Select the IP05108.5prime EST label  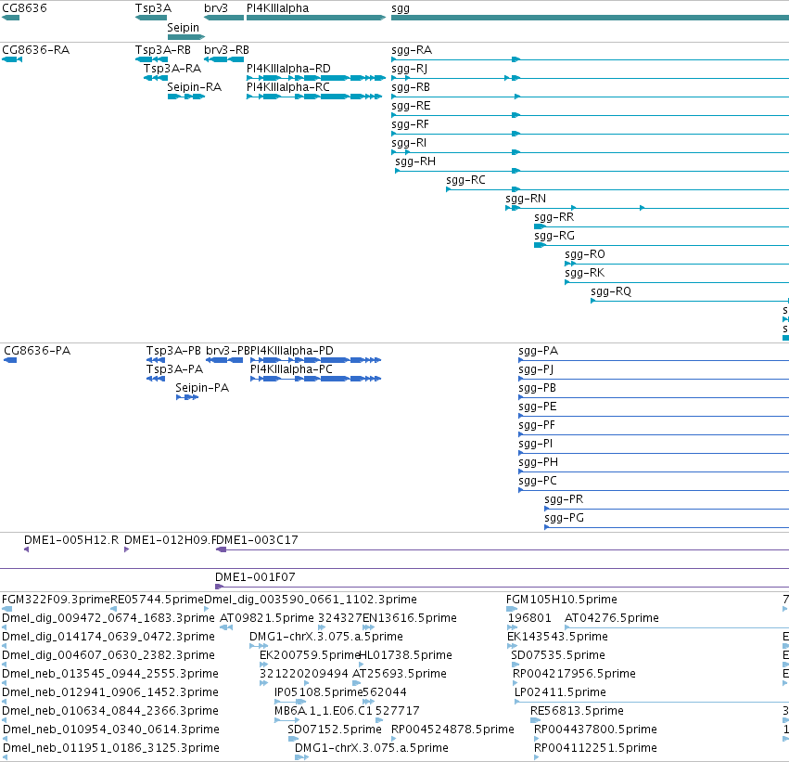click(319, 692)
